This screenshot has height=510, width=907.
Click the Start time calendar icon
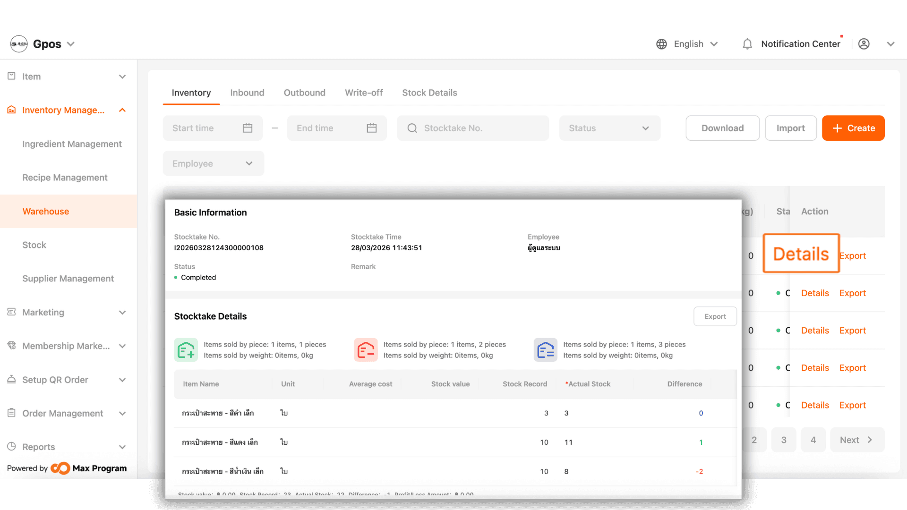(x=248, y=128)
